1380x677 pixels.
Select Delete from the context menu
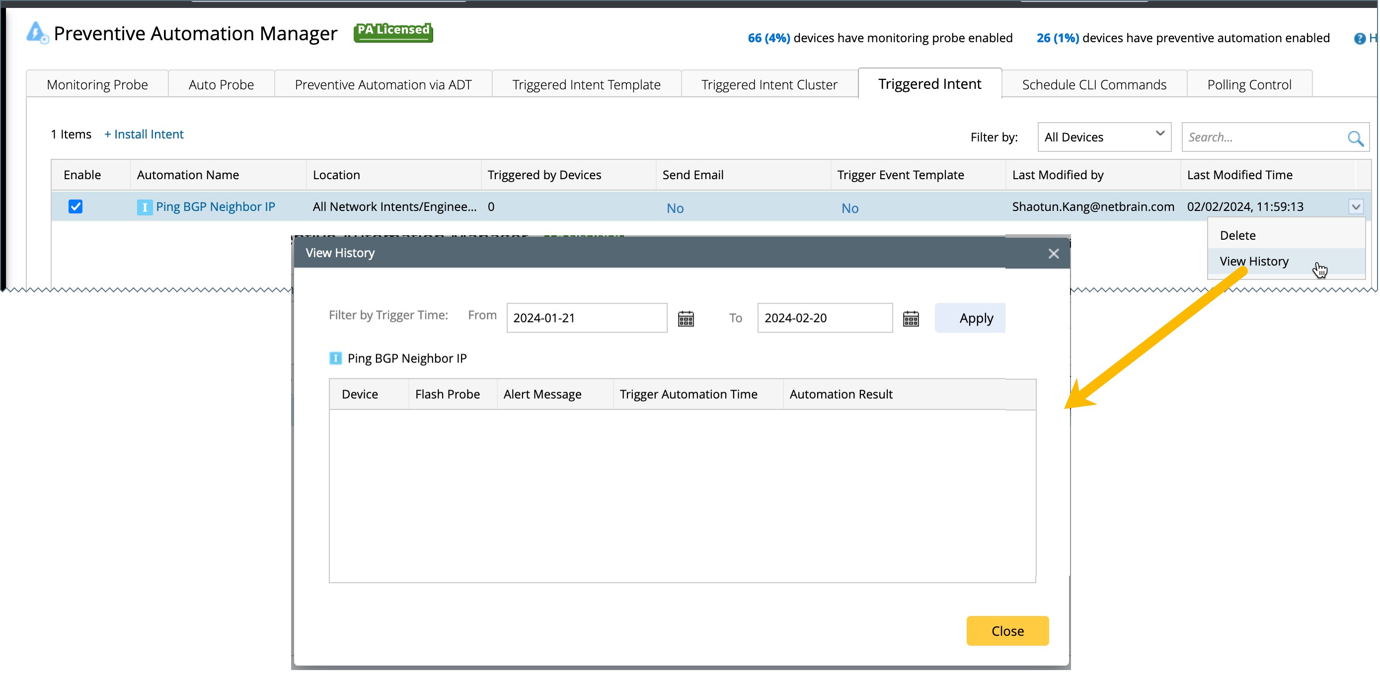point(1237,235)
